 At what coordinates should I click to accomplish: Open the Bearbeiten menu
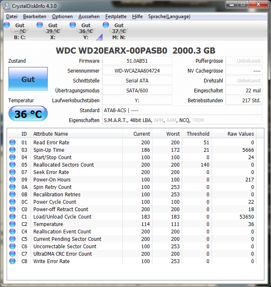coord(34,16)
